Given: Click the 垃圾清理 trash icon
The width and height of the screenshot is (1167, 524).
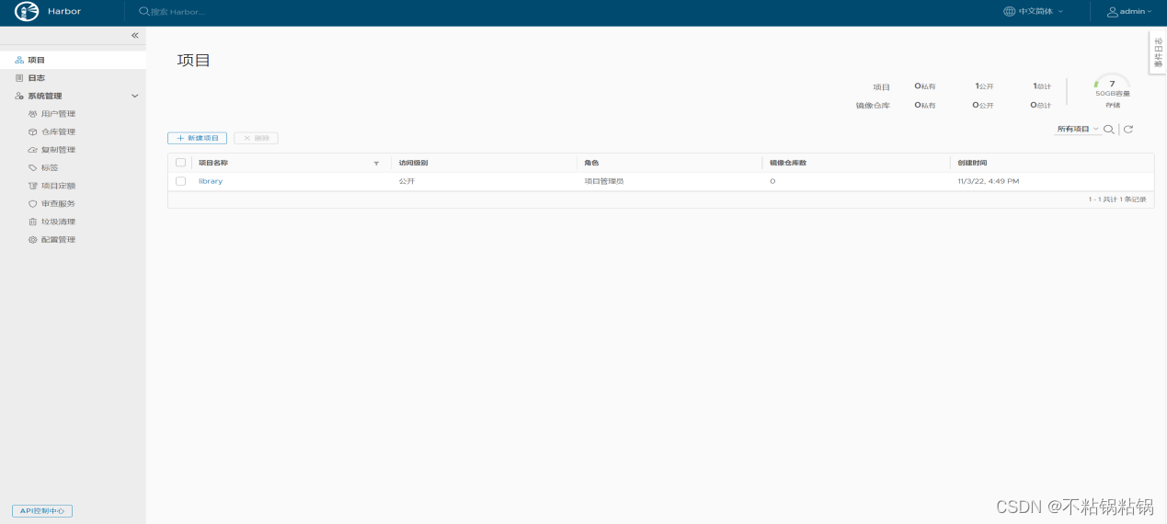Looking at the screenshot, I should point(33,222).
